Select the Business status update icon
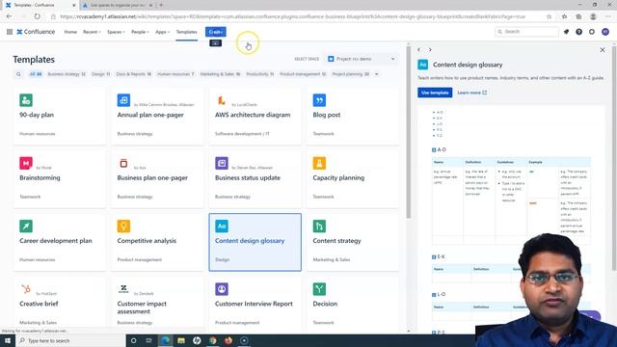617x347 pixels. point(222,163)
